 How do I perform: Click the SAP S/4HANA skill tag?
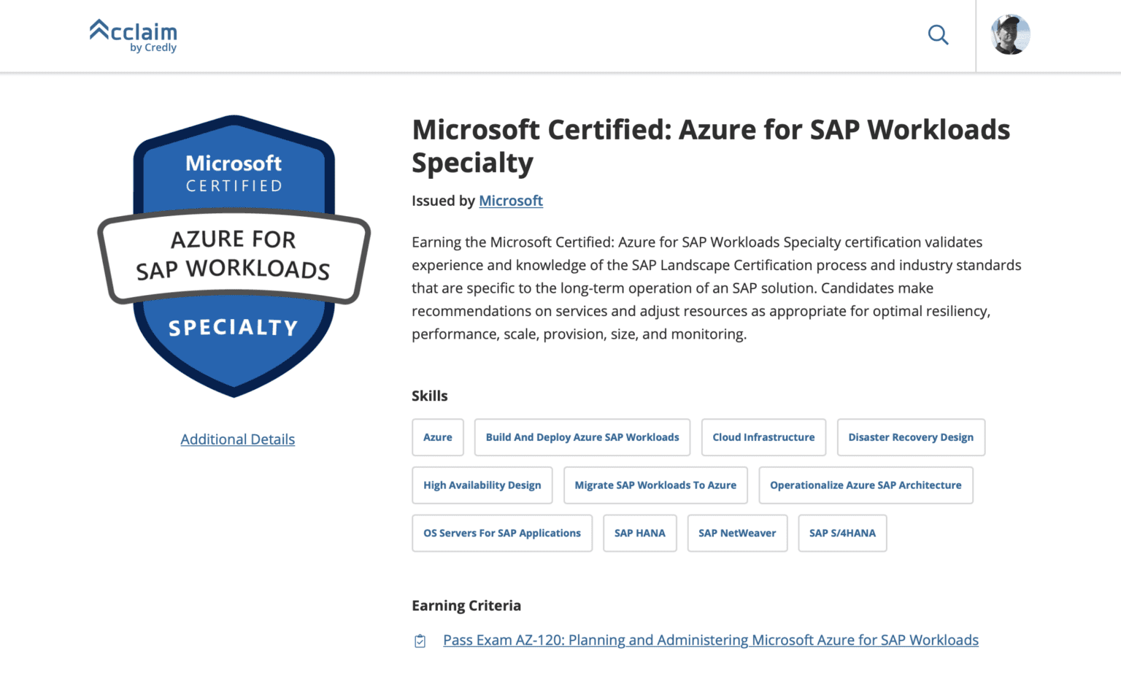click(x=842, y=534)
